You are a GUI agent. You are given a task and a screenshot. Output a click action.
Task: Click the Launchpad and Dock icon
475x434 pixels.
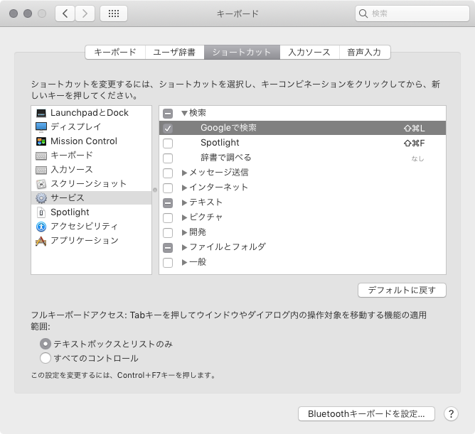[41, 113]
